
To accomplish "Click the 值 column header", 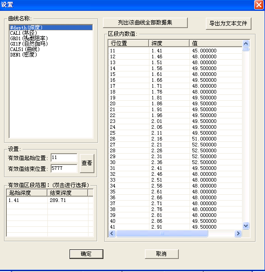I will (216, 43).
